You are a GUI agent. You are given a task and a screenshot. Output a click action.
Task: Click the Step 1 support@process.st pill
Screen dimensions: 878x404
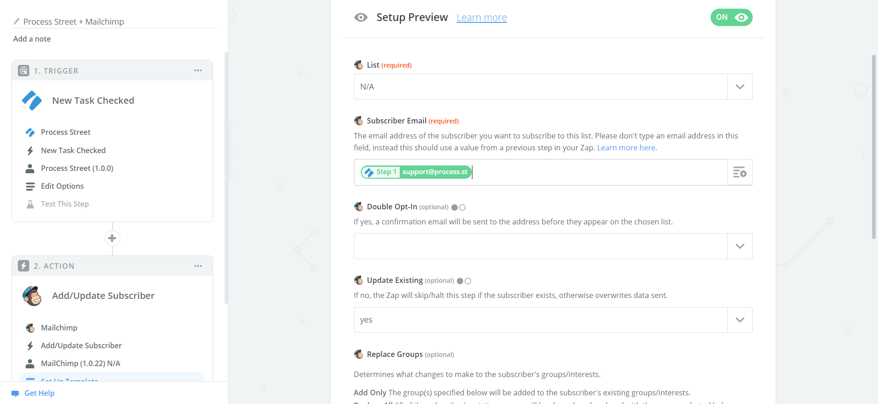point(416,172)
